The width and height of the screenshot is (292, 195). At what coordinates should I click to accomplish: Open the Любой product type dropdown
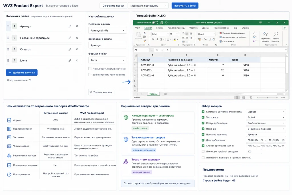pos(266,117)
